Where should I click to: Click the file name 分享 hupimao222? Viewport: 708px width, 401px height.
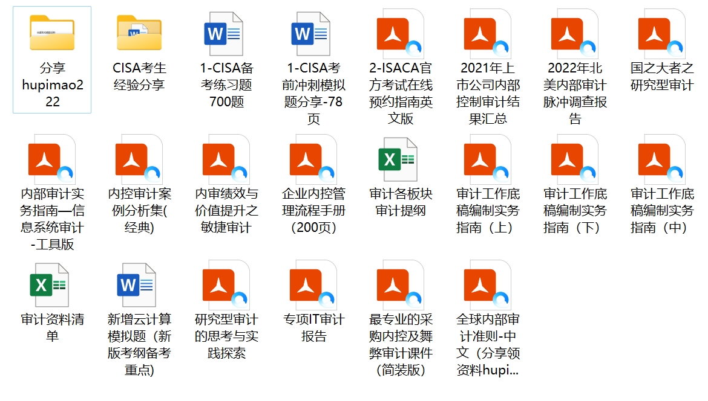(x=53, y=85)
